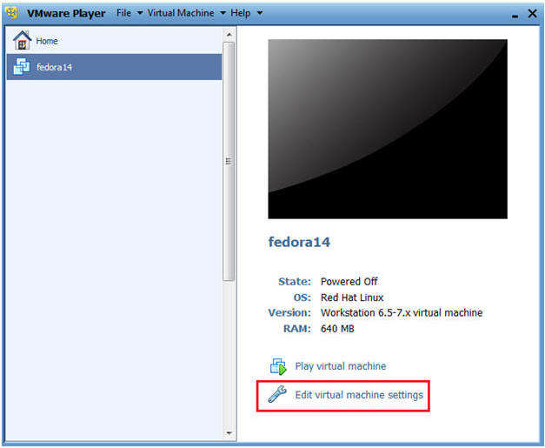
Task: Click the fedora14 virtual machine icon
Action: point(22,66)
